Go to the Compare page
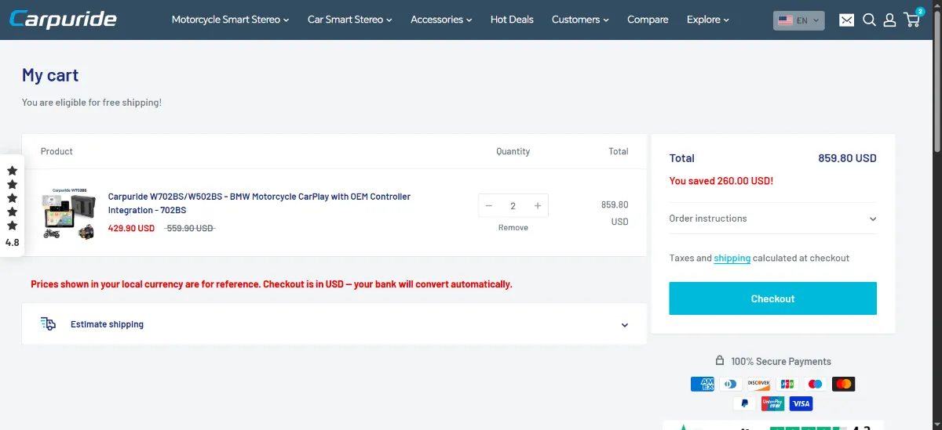 (648, 20)
